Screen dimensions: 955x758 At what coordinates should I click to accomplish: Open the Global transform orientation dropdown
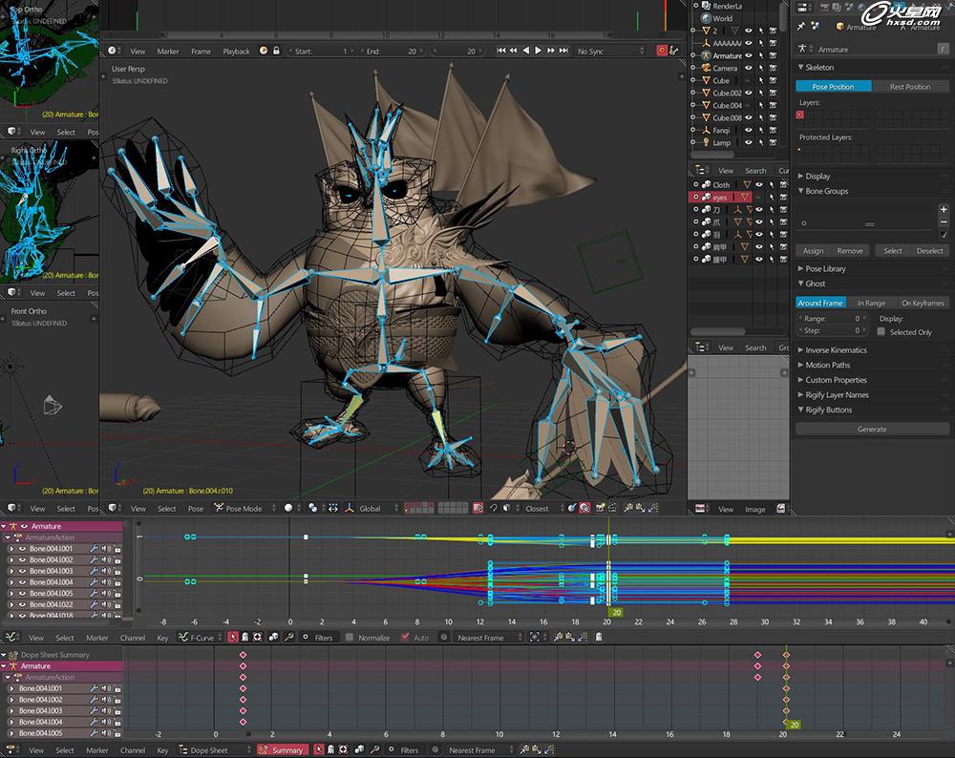(378, 508)
